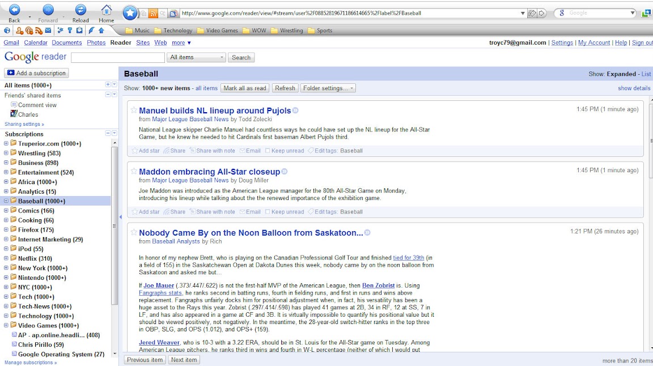Go to Calendar
The image size is (653, 366).
[x=35, y=42]
